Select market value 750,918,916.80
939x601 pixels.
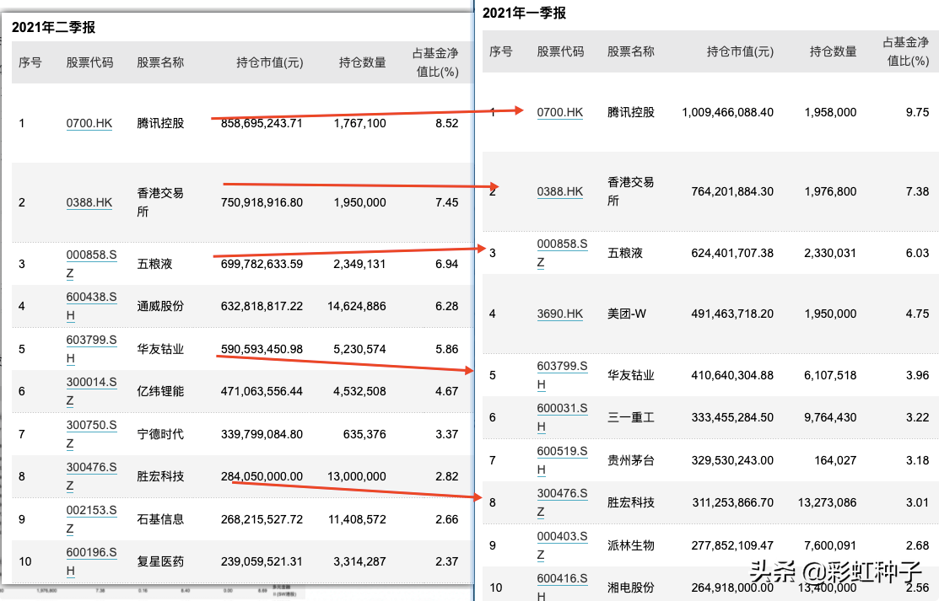262,202
